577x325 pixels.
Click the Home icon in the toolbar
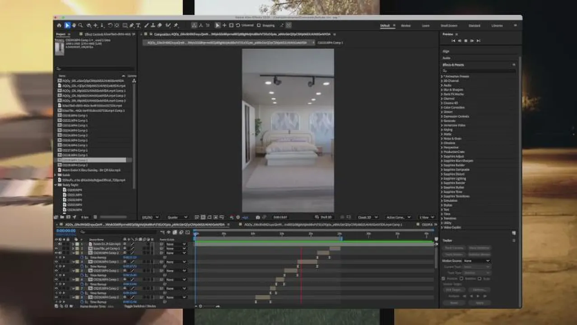pyautogui.click(x=59, y=26)
